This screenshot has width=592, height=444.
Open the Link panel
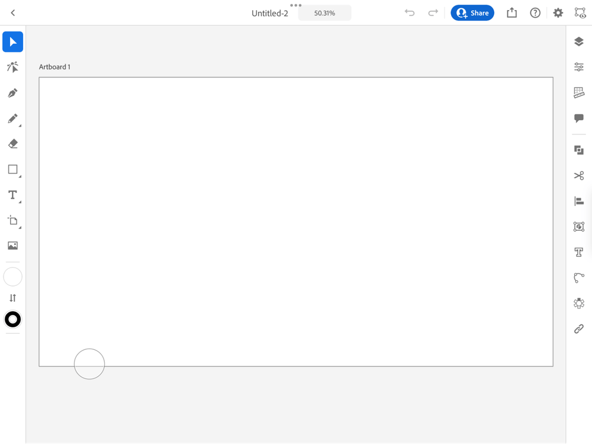(579, 329)
